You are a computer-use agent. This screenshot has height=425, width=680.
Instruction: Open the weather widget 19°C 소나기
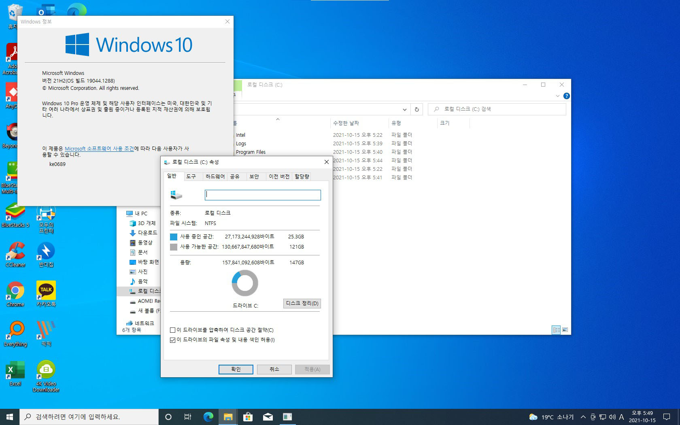[551, 417]
